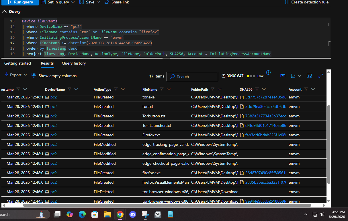
Task: Open the Export dropdown
Action: (x=16, y=75)
